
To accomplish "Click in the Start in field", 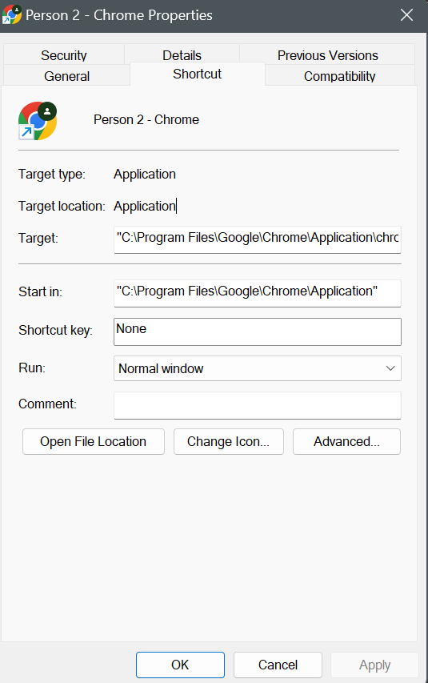I will tap(258, 293).
